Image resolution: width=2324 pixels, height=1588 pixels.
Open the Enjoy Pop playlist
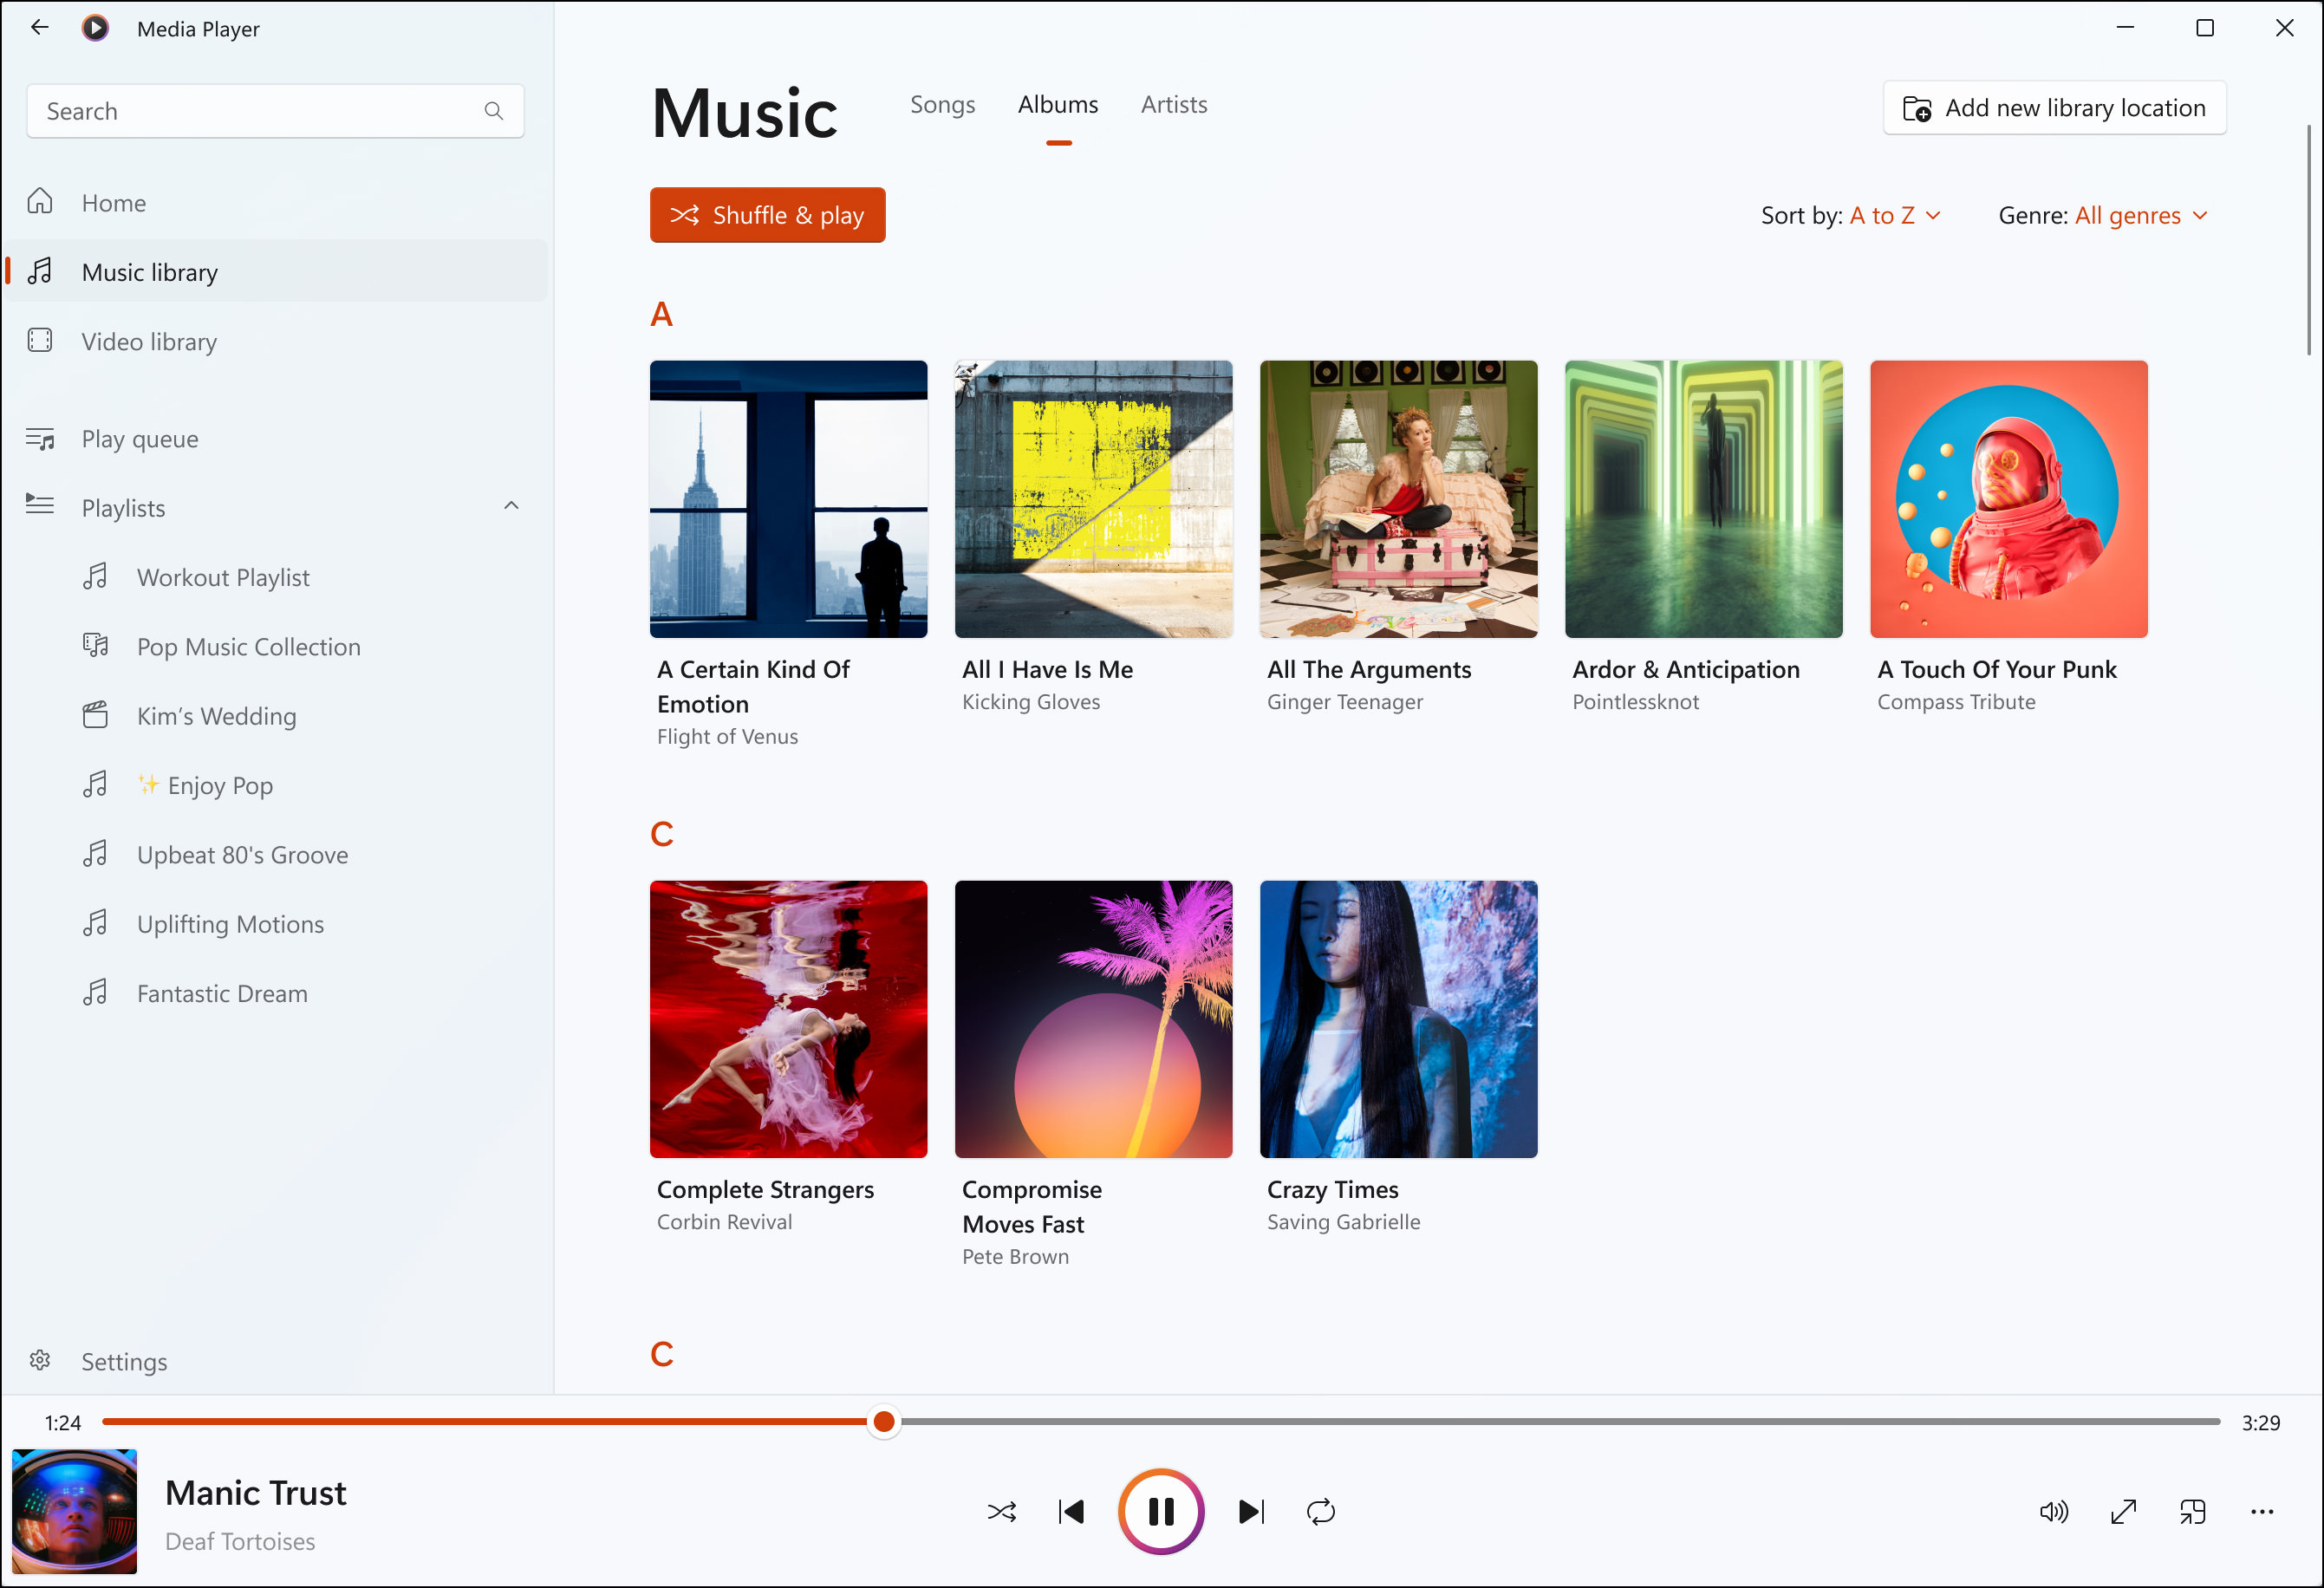[276, 786]
